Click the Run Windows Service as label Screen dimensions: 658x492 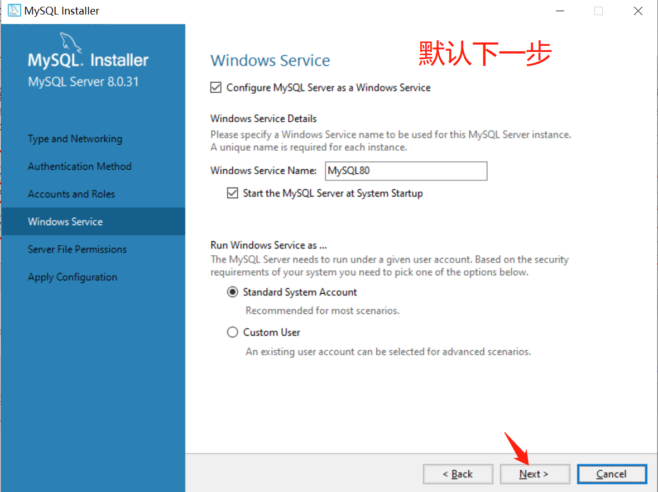268,245
